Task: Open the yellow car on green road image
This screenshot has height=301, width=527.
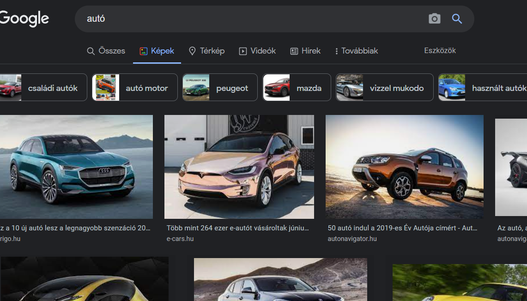Action: pos(460,283)
